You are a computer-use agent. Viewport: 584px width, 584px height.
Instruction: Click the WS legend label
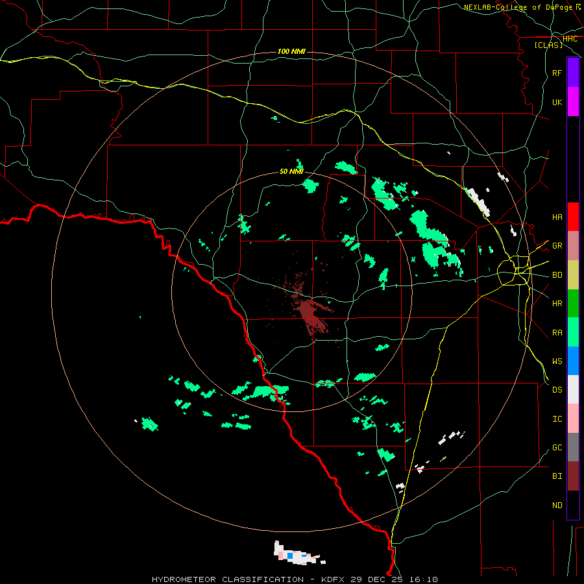[557, 361]
